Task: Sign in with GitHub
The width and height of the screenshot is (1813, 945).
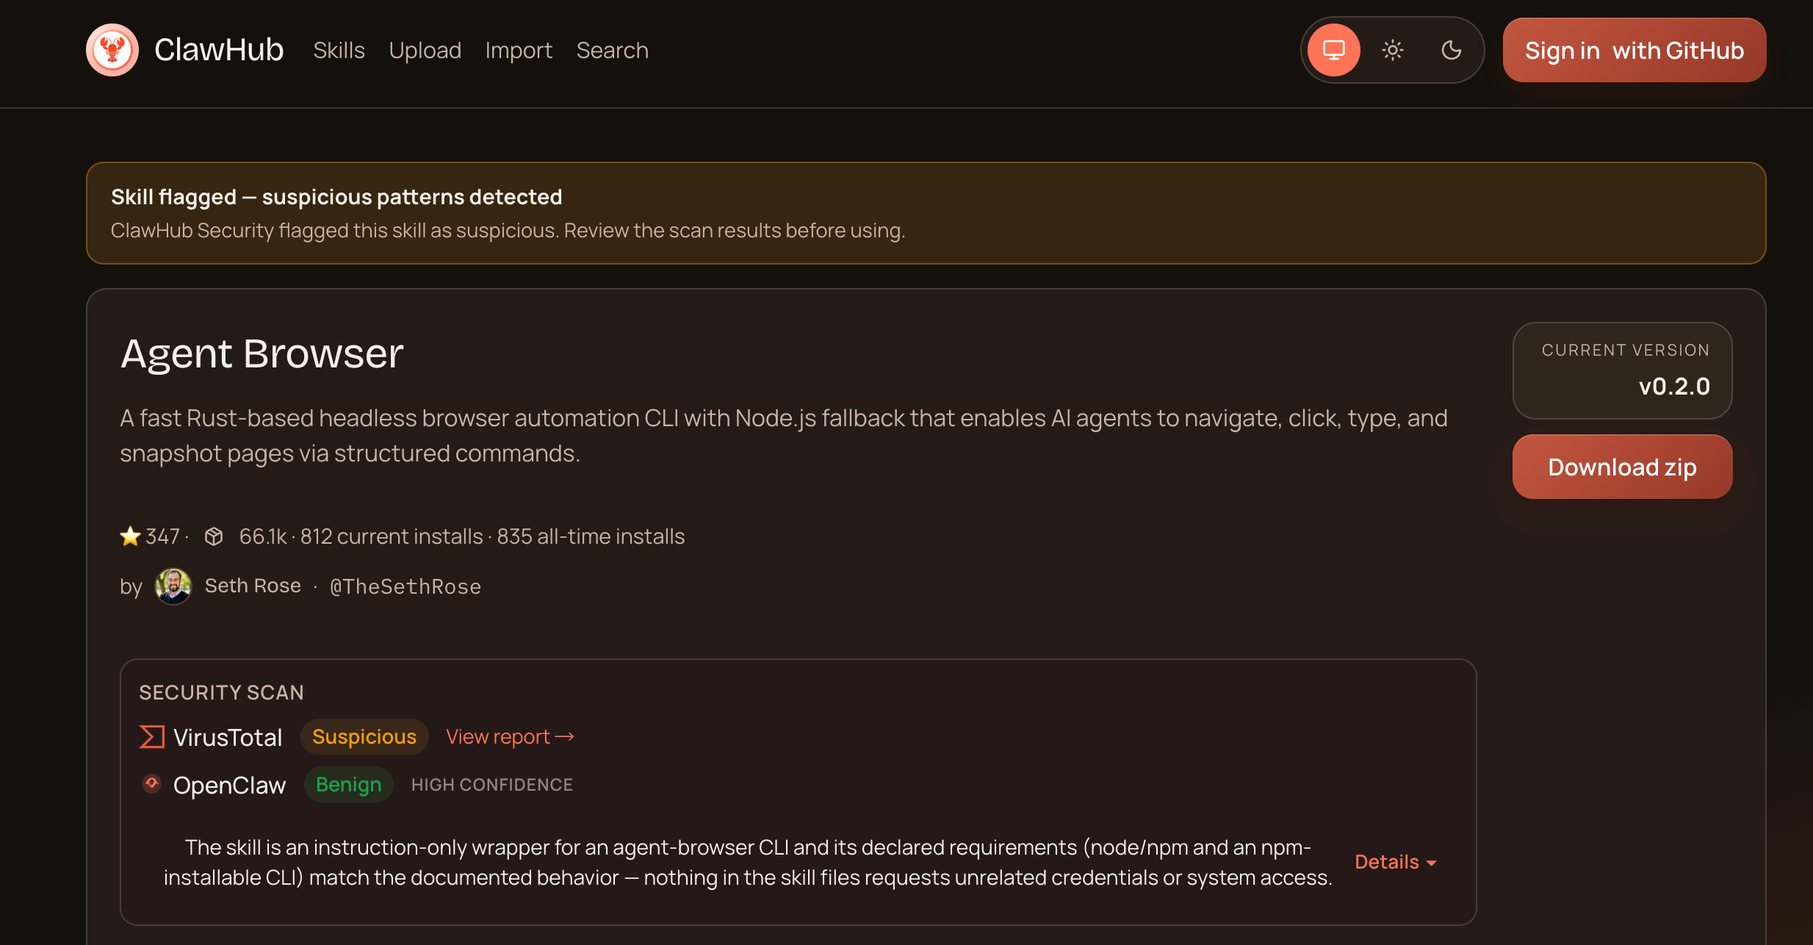Action: coord(1634,50)
